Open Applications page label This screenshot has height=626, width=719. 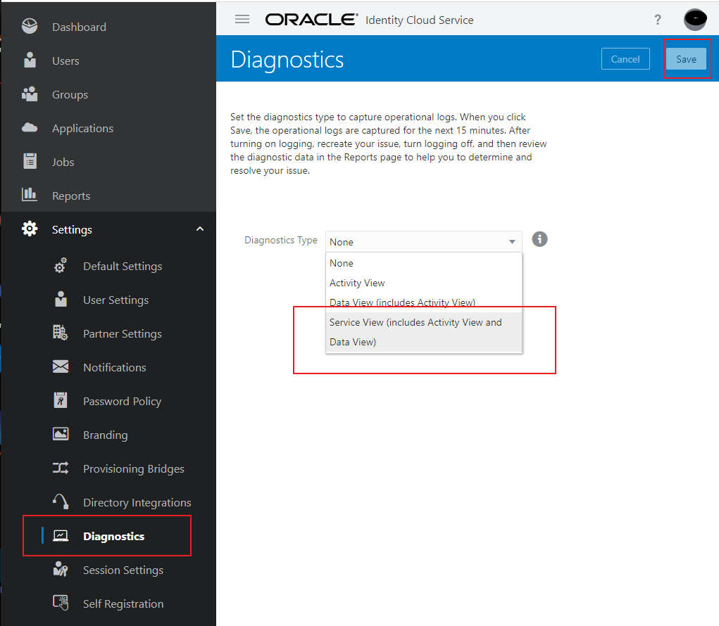pyautogui.click(x=82, y=129)
